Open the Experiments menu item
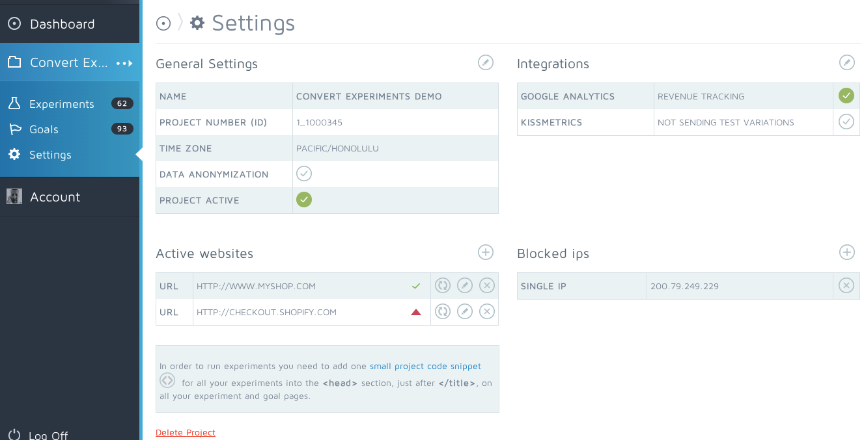The height and width of the screenshot is (440, 864). 61,104
